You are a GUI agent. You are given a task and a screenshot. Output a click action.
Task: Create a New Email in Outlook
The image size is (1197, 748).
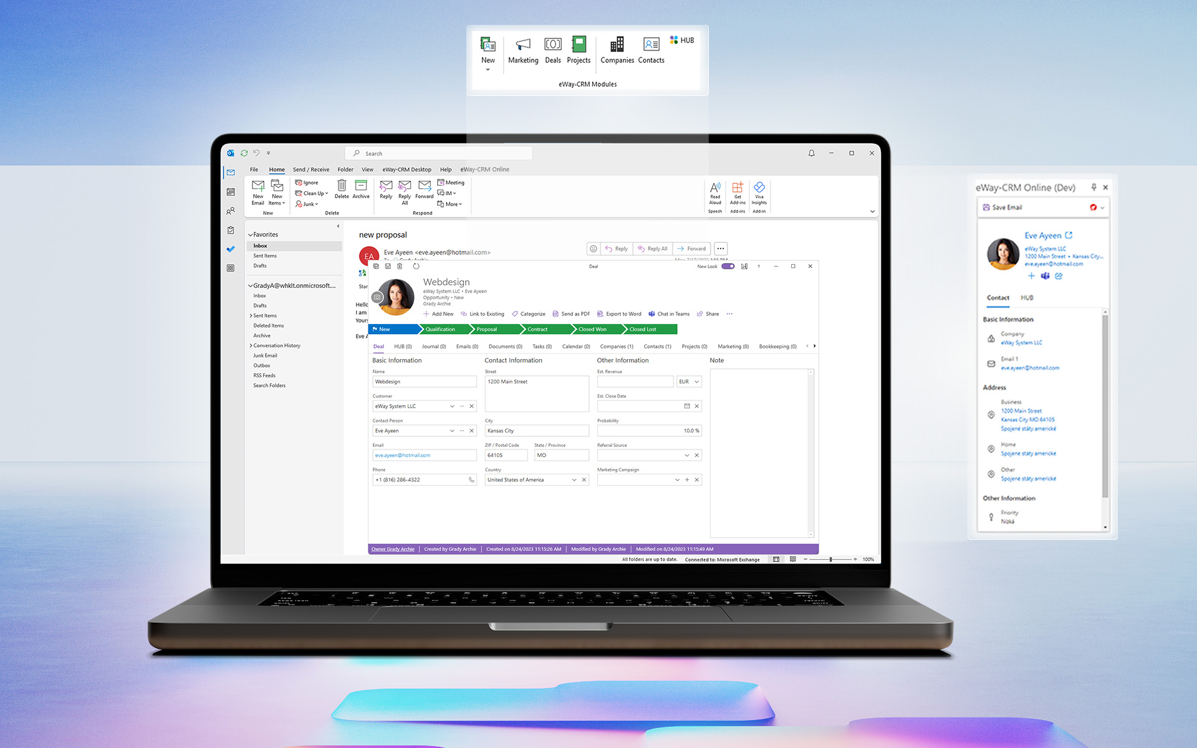click(x=257, y=192)
